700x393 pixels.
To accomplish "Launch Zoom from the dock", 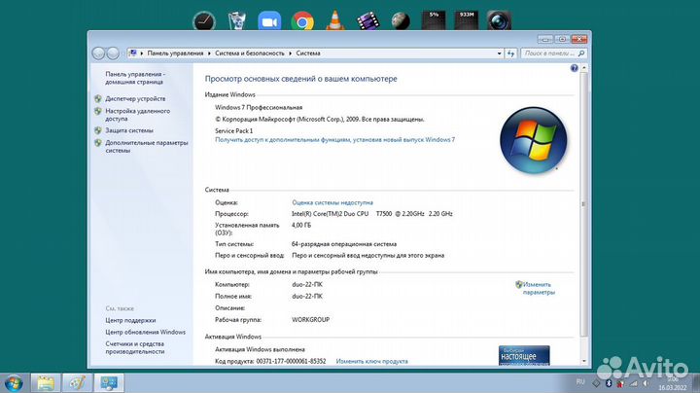I will (269, 21).
